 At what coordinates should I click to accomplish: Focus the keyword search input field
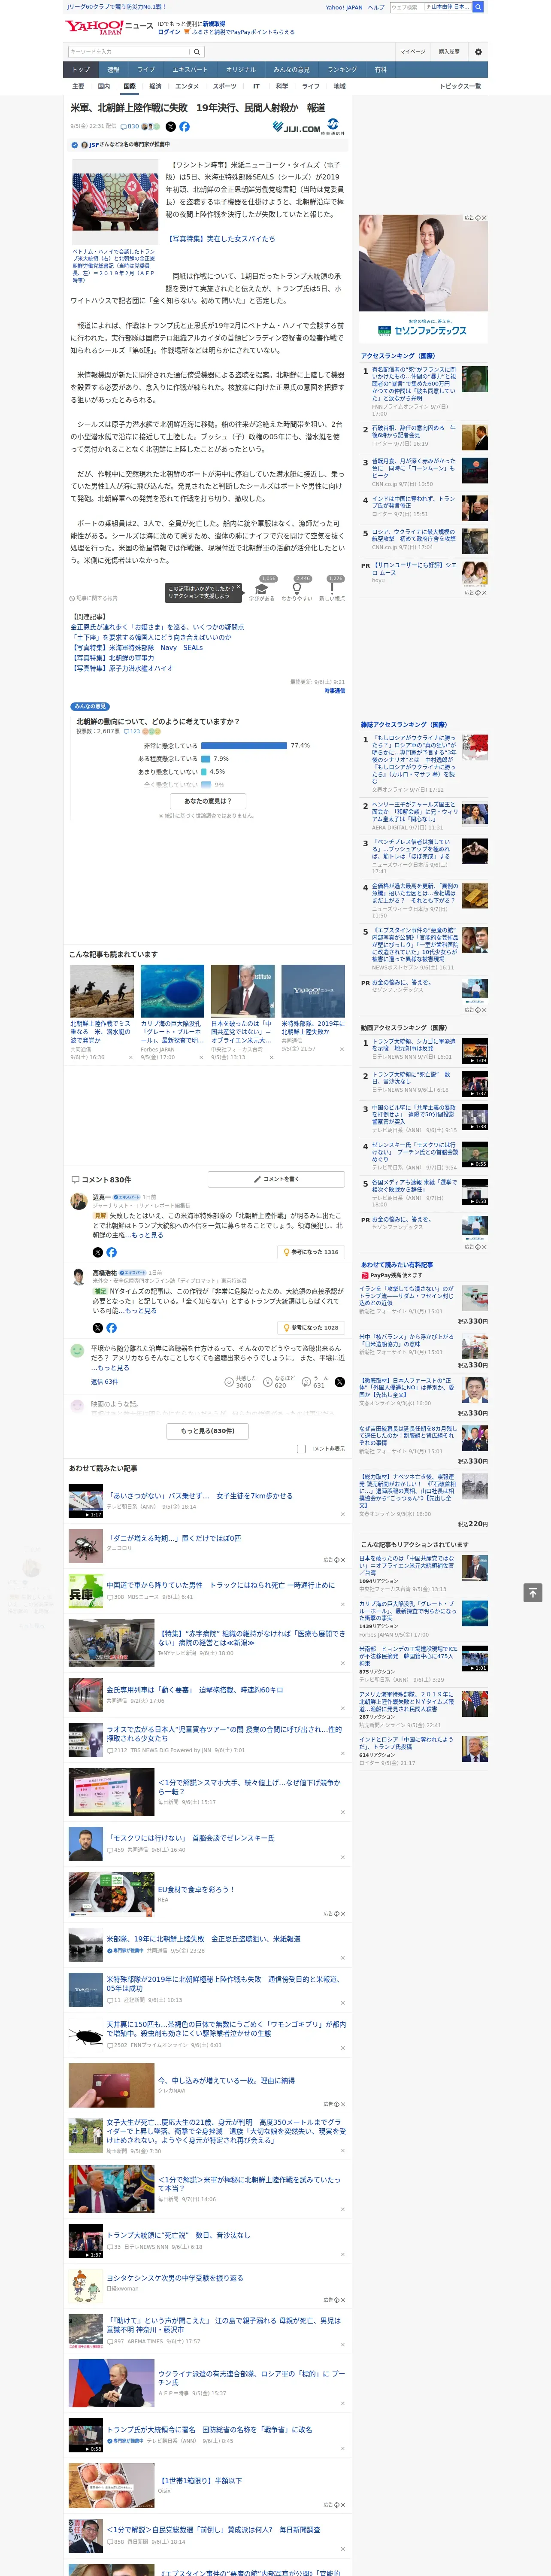tap(129, 51)
